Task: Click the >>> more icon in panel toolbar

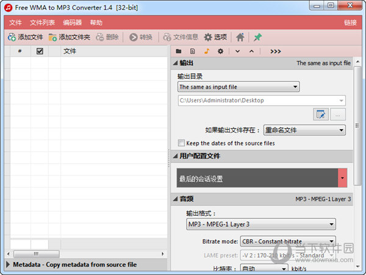Action: tap(276, 51)
